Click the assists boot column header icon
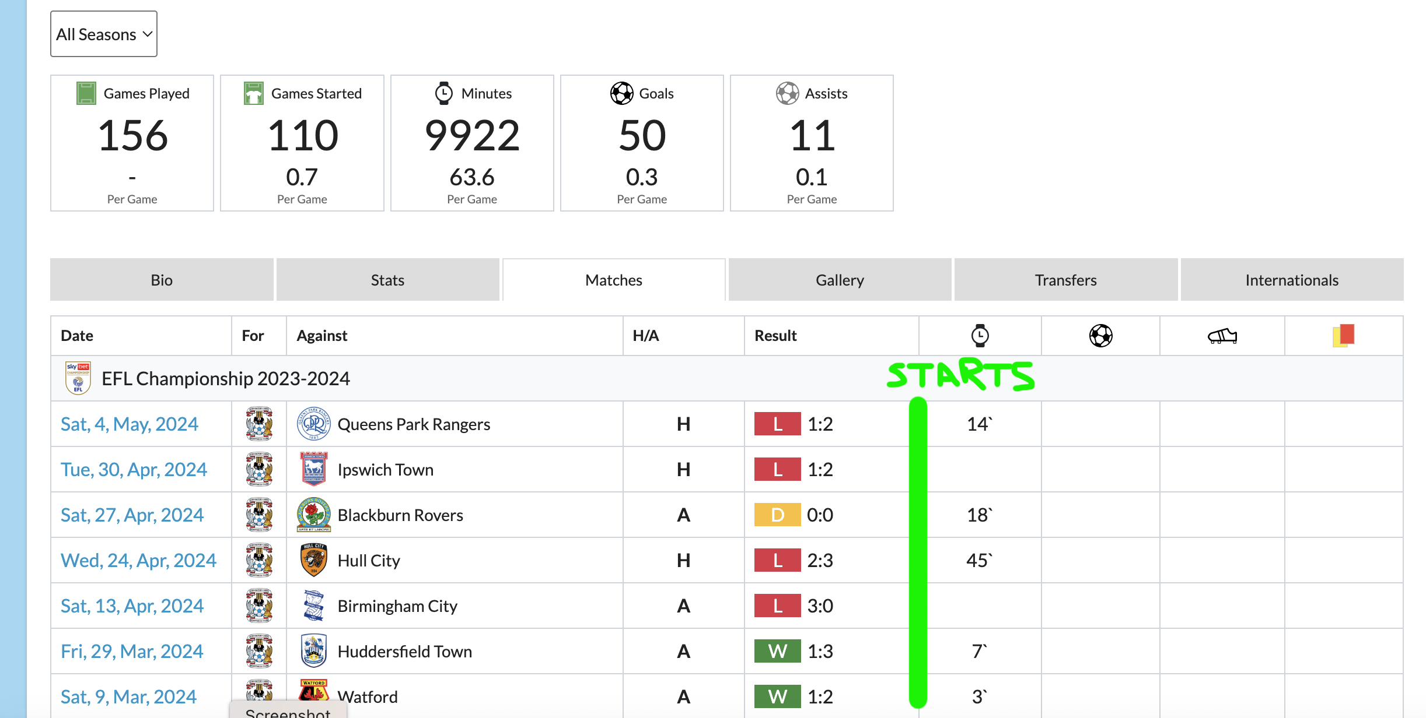 1222,336
